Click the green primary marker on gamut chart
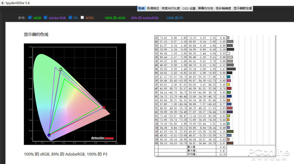This screenshot has width=294, height=164. click(x=60, y=69)
